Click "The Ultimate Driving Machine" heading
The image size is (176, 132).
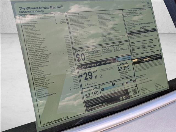(41, 8)
